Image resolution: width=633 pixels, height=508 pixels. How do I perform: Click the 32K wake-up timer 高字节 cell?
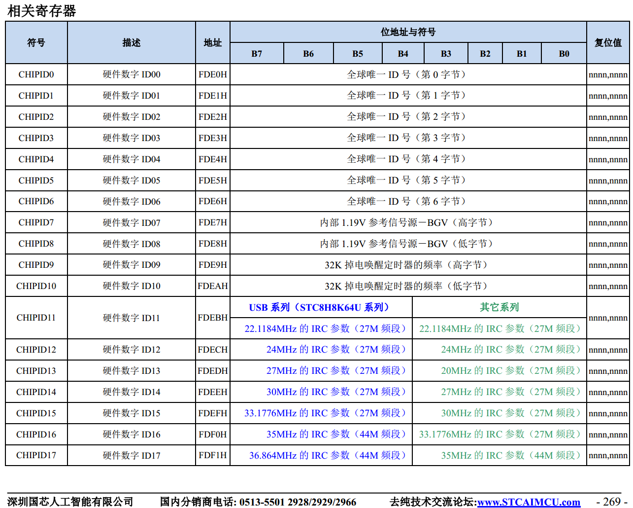[408, 265]
